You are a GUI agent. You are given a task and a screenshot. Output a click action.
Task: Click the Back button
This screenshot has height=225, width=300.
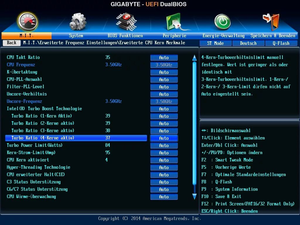pos(12,43)
